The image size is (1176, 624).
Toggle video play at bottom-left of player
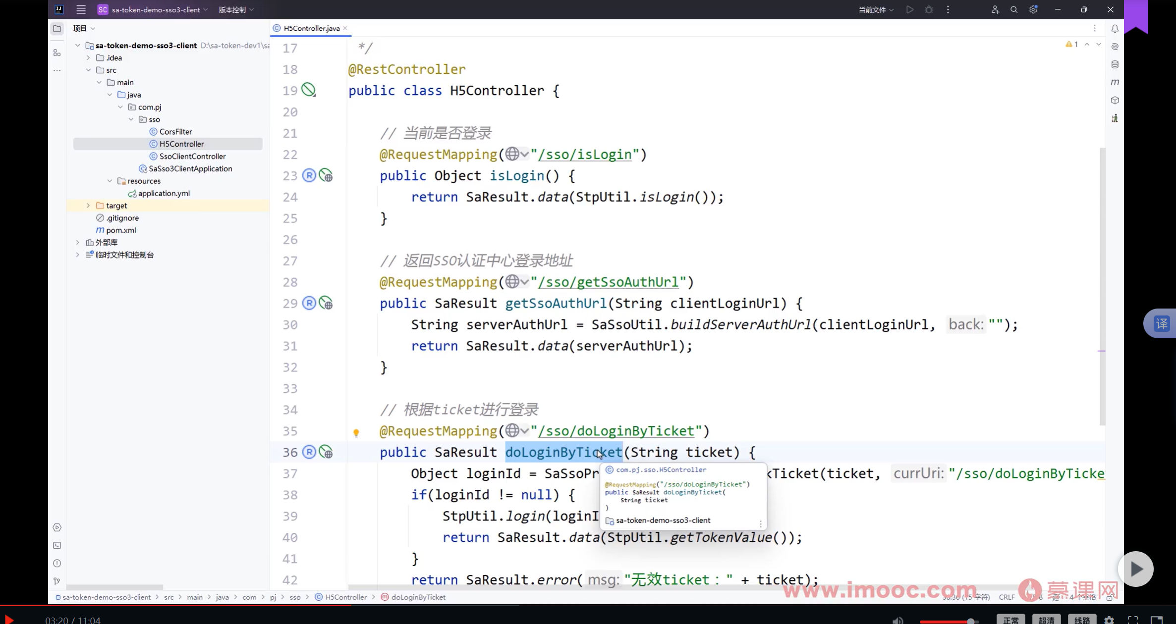click(9, 620)
